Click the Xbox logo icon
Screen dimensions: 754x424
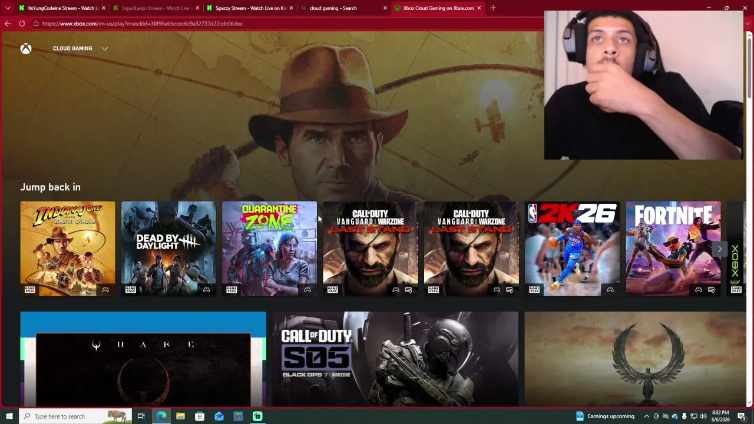click(x=26, y=48)
